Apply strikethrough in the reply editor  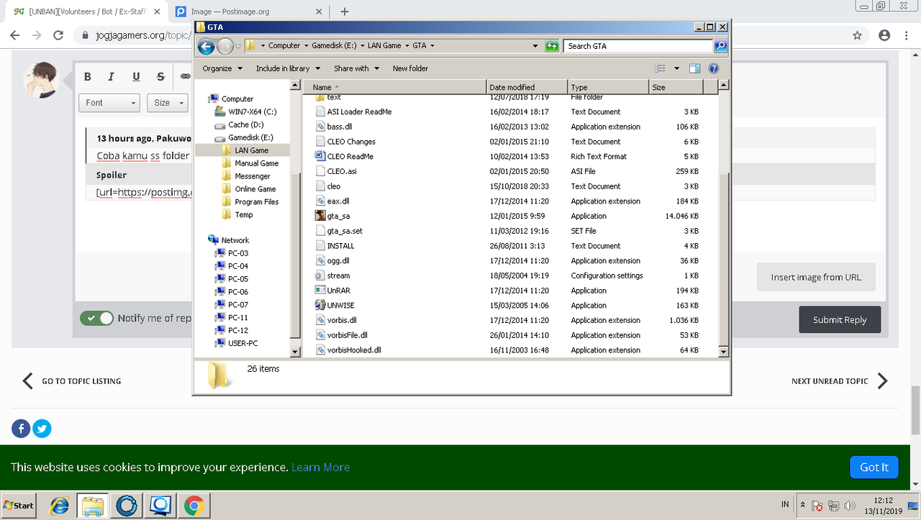coord(160,77)
